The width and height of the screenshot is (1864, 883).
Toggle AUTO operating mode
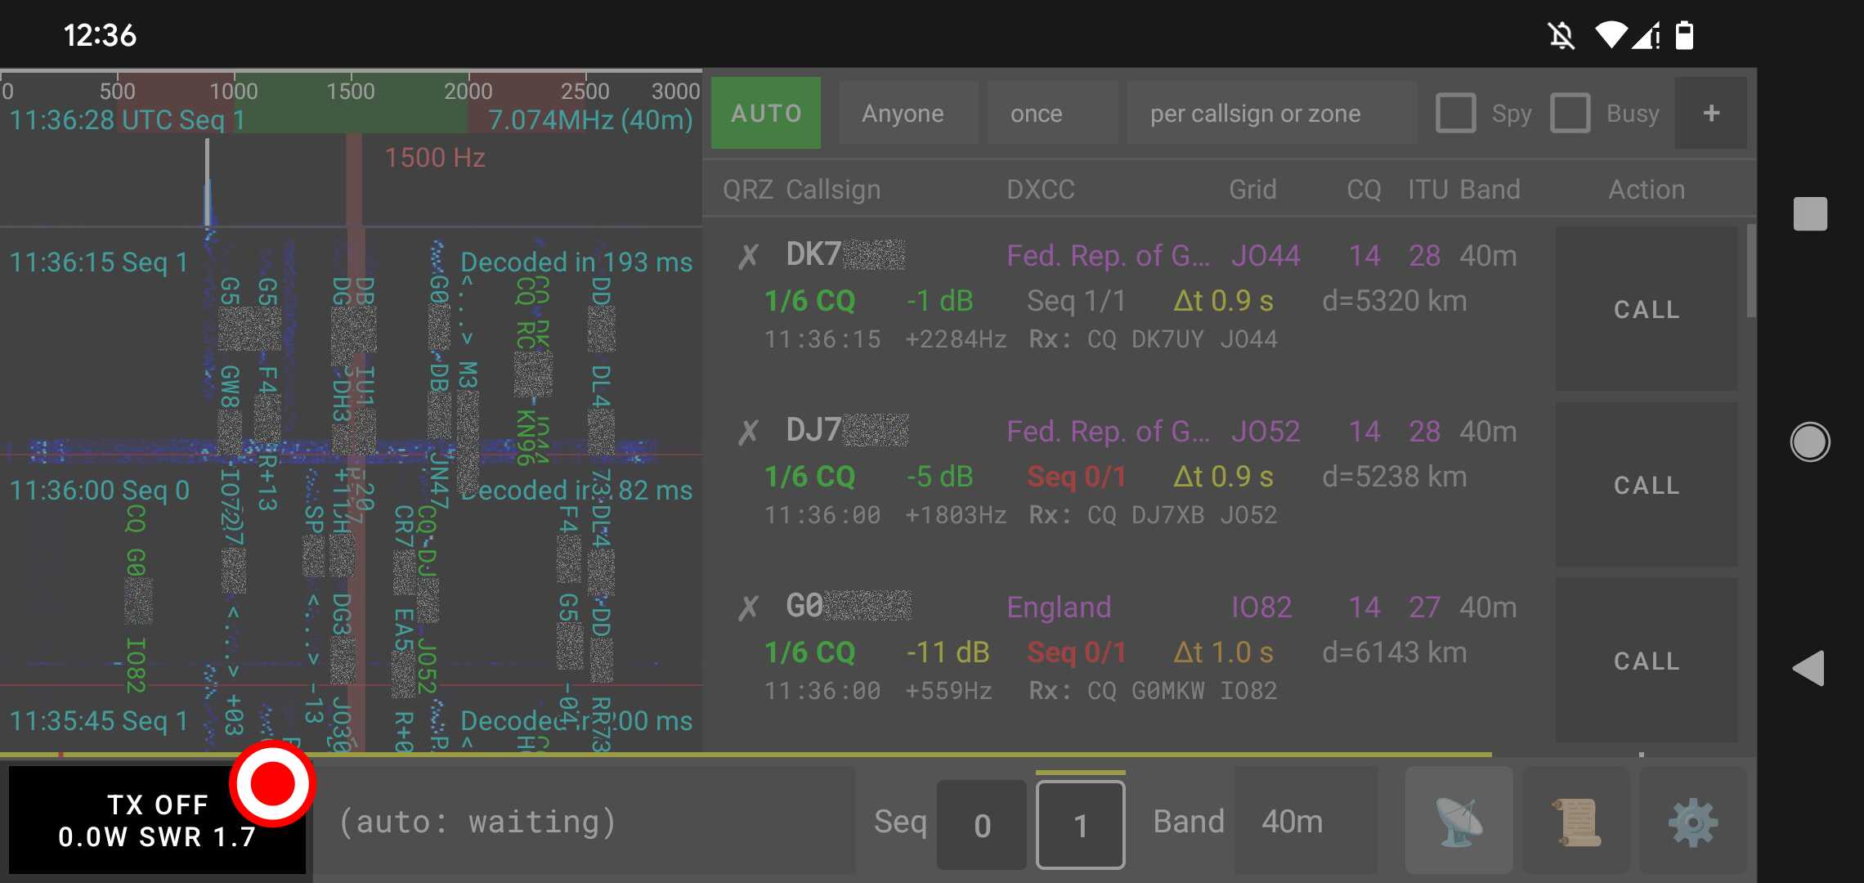(x=765, y=113)
